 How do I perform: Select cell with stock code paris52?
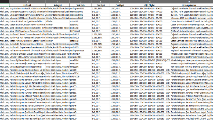(x=81, y=90)
